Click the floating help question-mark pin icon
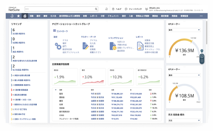The image size is (213, 131). (202, 51)
